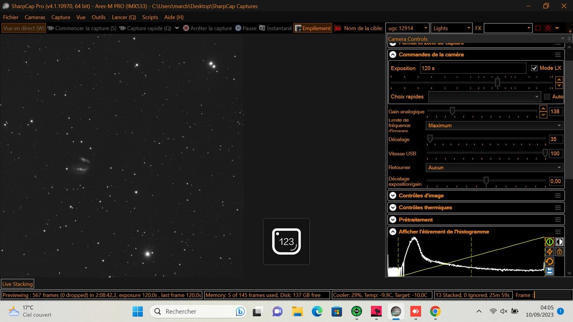Click Commencer la capture (S)

tap(82, 28)
